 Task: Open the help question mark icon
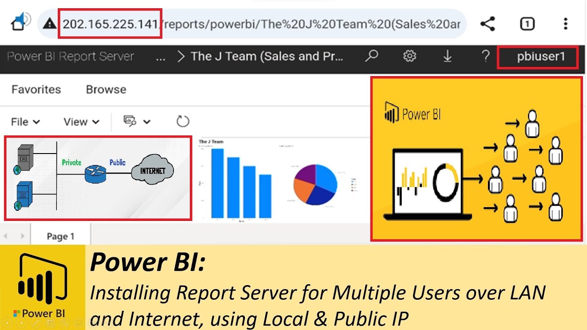point(486,56)
